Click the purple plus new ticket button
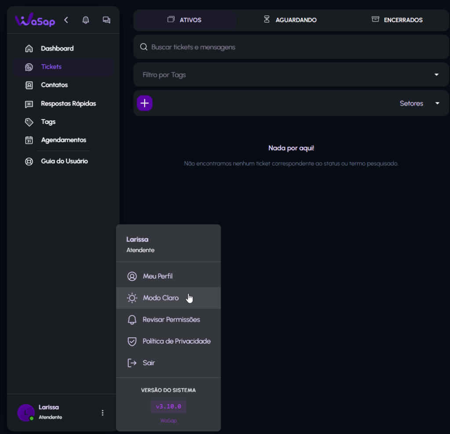Image resolution: width=450 pixels, height=434 pixels. coord(145,103)
